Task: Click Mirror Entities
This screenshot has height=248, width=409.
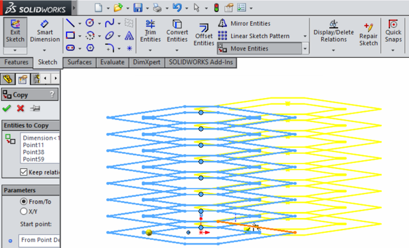Action: [244, 23]
